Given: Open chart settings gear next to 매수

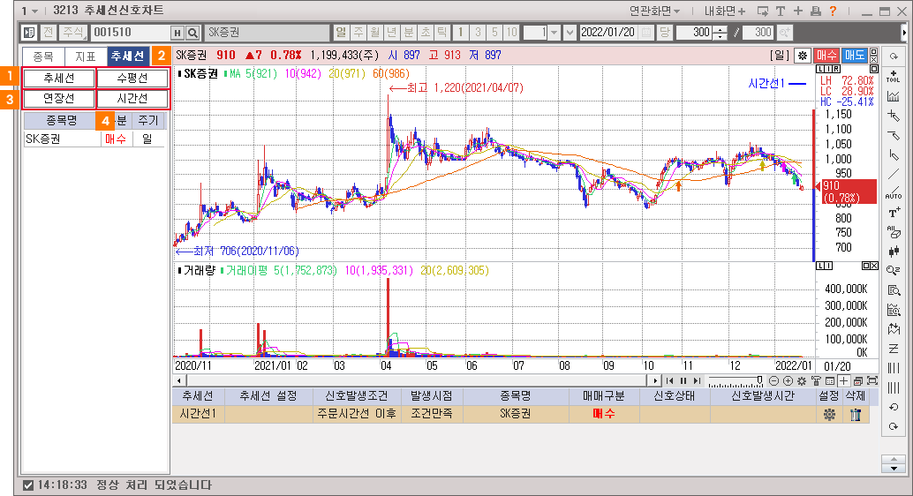Looking at the screenshot, I should coord(803,56).
